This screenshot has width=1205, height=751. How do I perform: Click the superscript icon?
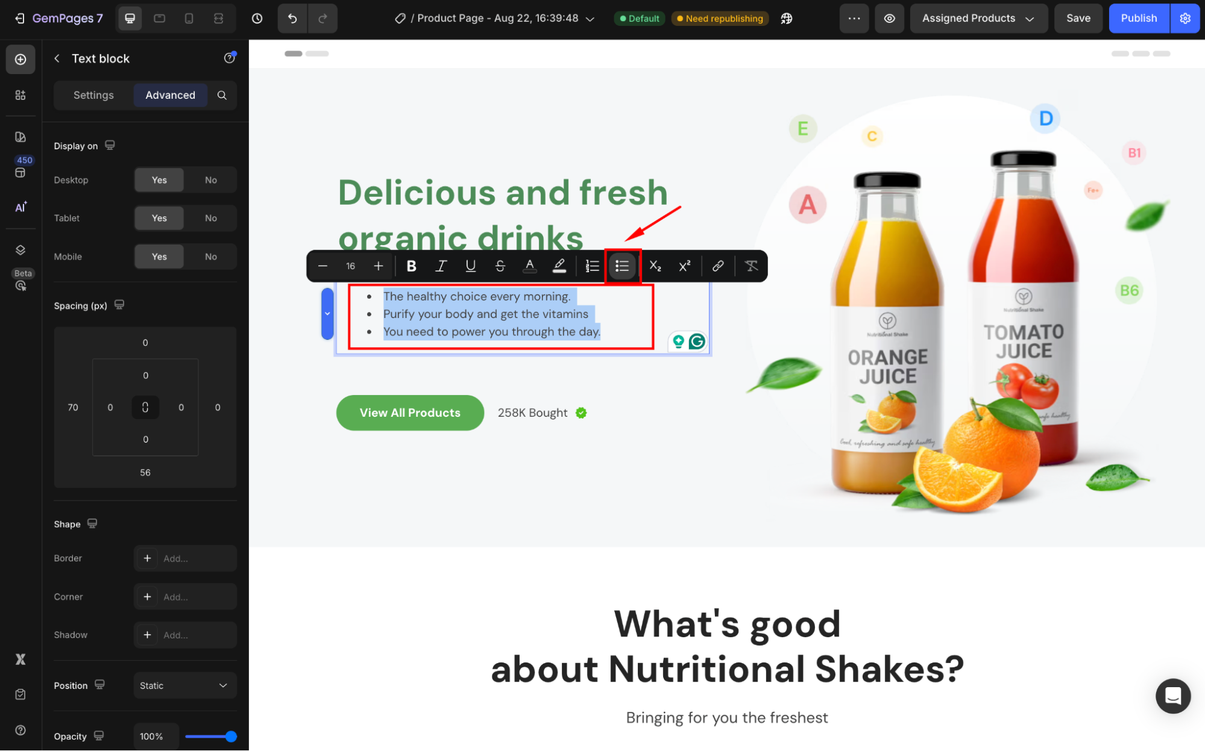684,266
